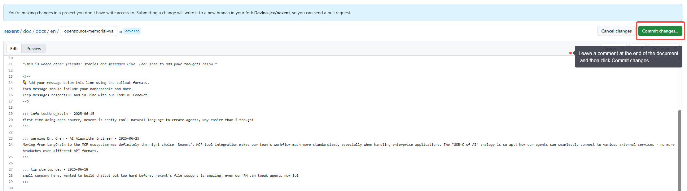The width and height of the screenshot is (687, 191).
Task: Navigate to the docs folder breadcrumb
Action: click(41, 31)
